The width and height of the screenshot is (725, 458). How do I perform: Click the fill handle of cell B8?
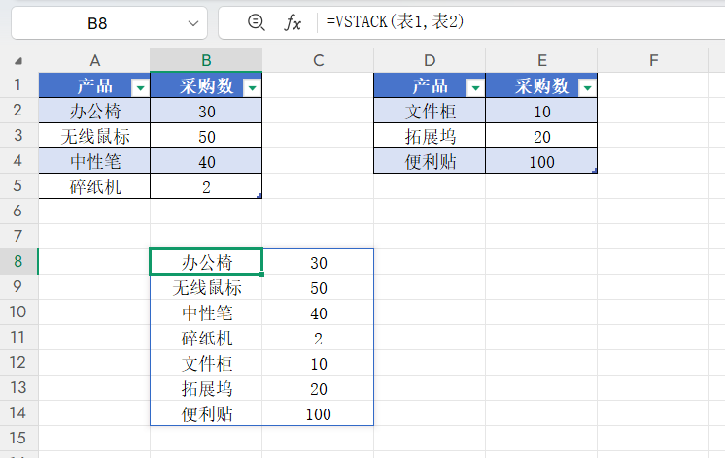[x=261, y=275]
